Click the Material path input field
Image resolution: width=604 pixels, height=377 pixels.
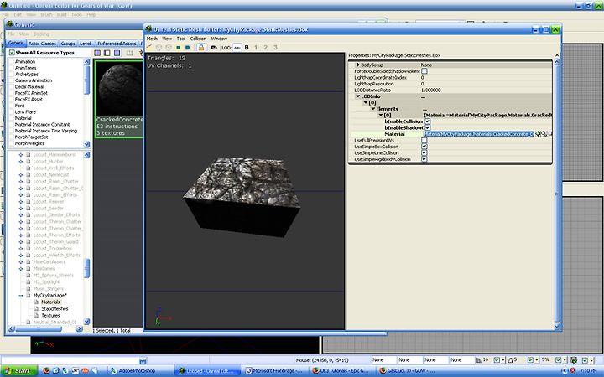[479, 134]
